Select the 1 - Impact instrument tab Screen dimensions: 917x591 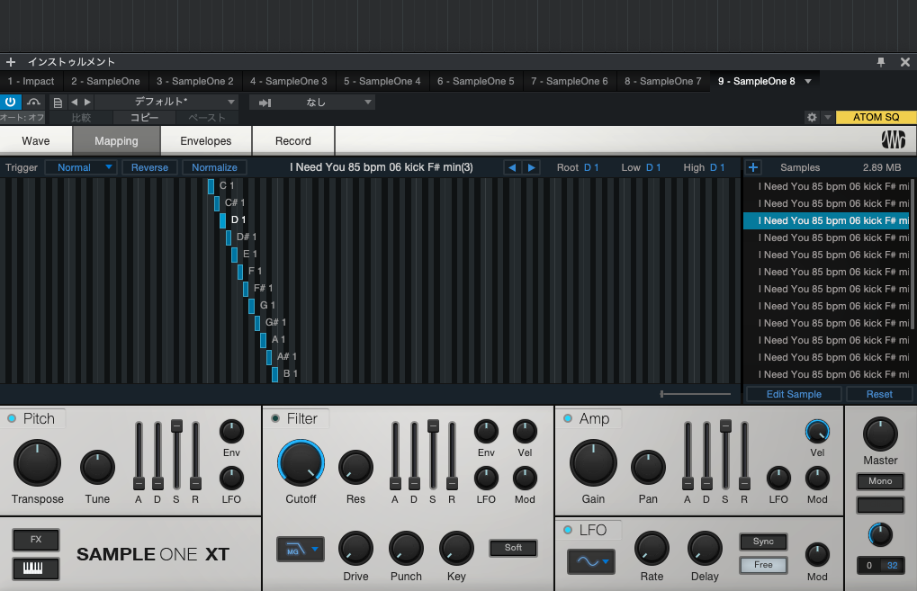point(31,81)
